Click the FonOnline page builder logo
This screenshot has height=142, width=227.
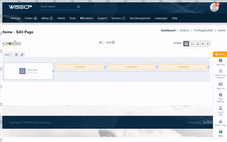pos(12,43)
